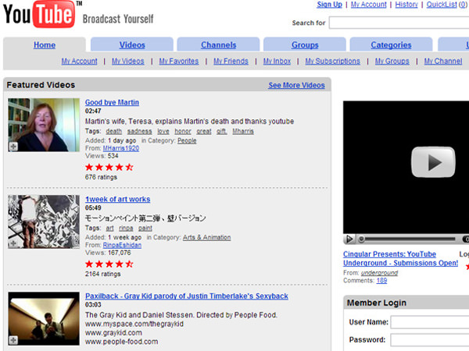Image resolution: width=469 pixels, height=351 pixels.
Task: Click the "Views: 167,076" text
Action: (108, 253)
